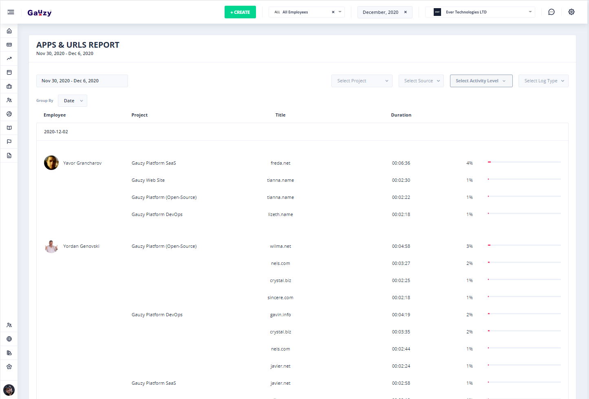Click the date range input field
Image resolution: width=589 pixels, height=399 pixels.
[82, 81]
